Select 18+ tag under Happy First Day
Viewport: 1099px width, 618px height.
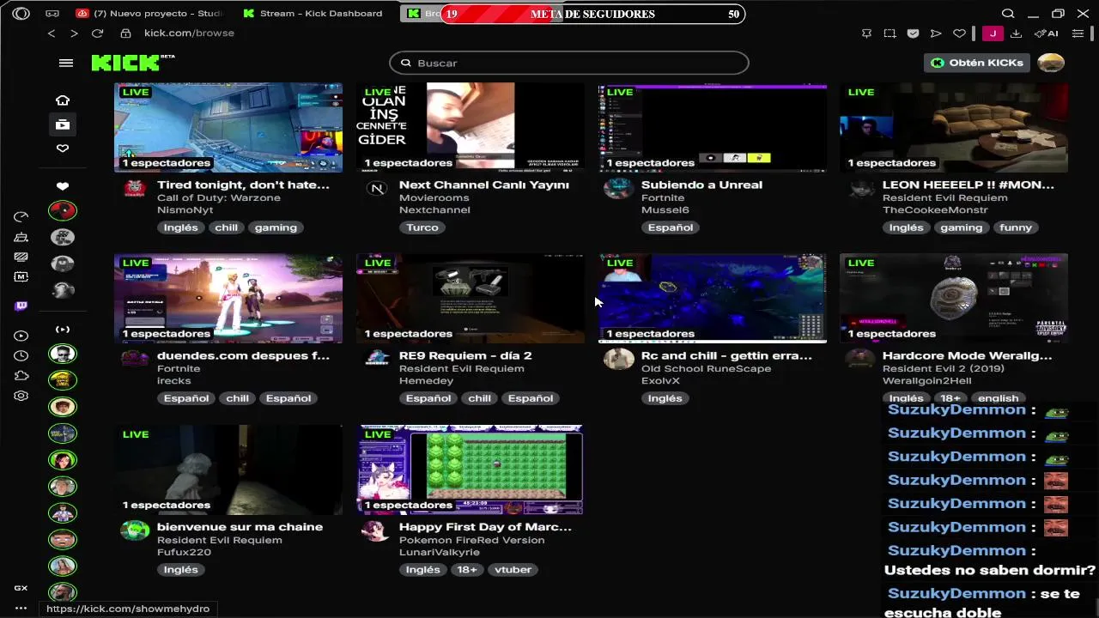(467, 570)
